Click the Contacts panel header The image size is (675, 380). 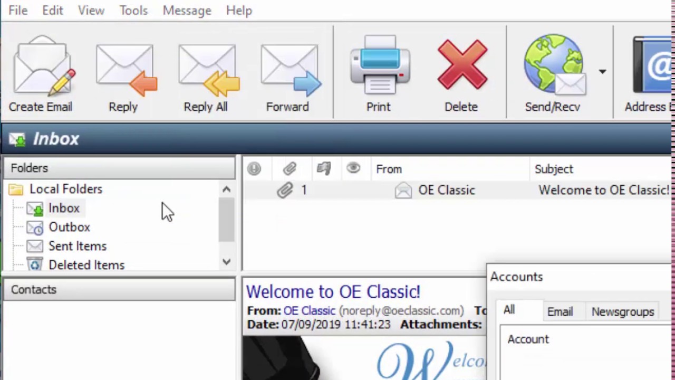click(x=119, y=289)
